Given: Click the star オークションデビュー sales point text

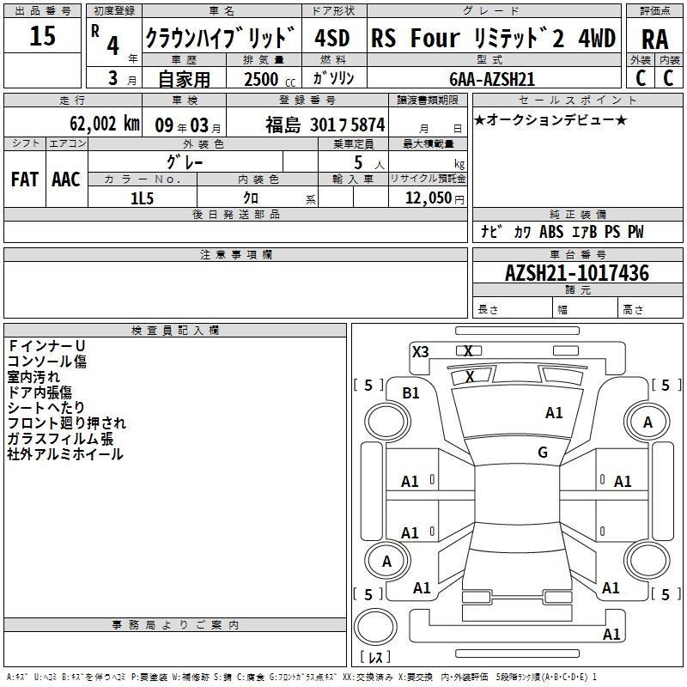Looking at the screenshot, I should pos(550,120).
